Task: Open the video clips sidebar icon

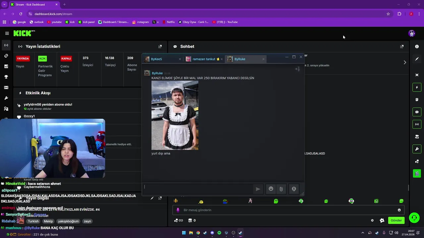Action: 6,88
